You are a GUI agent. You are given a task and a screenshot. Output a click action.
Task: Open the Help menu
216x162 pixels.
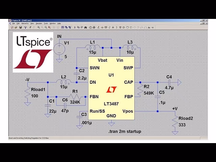pyautogui.click(x=59, y=23)
